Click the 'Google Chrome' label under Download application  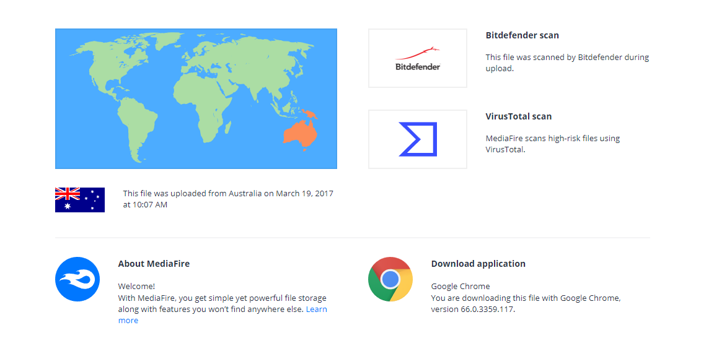coord(460,286)
